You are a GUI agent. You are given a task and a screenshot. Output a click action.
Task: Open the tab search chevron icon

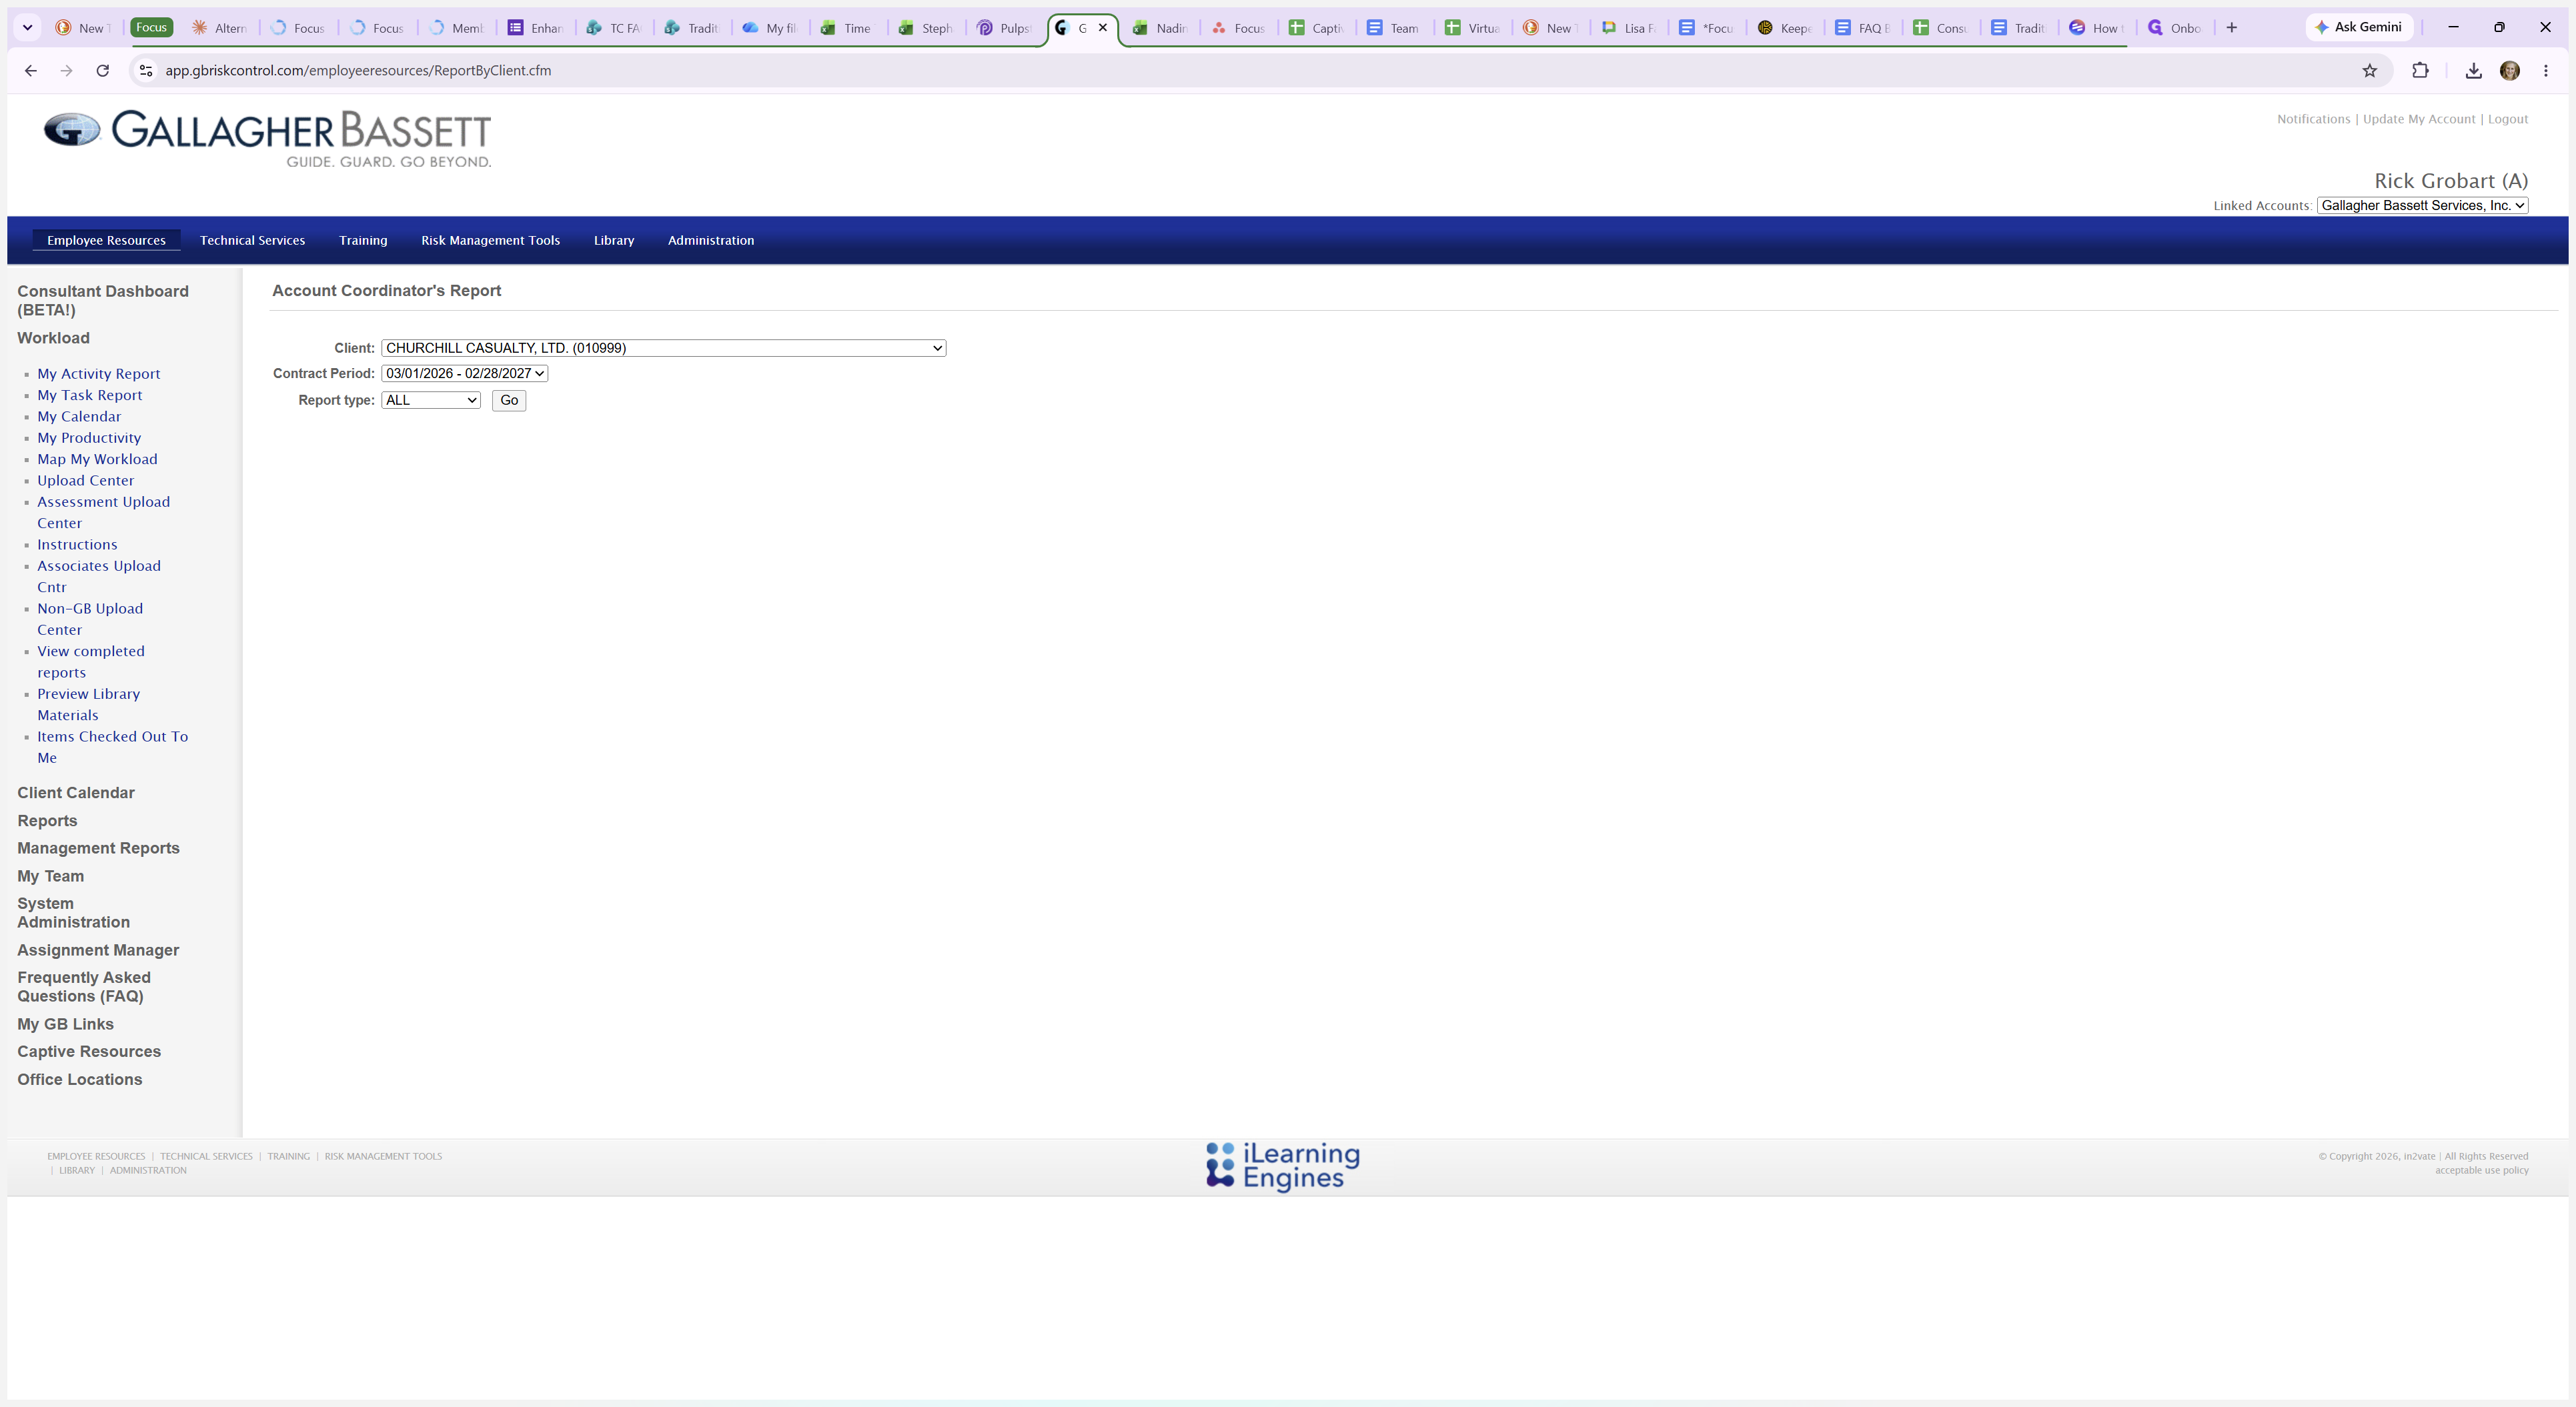pyautogui.click(x=28, y=27)
